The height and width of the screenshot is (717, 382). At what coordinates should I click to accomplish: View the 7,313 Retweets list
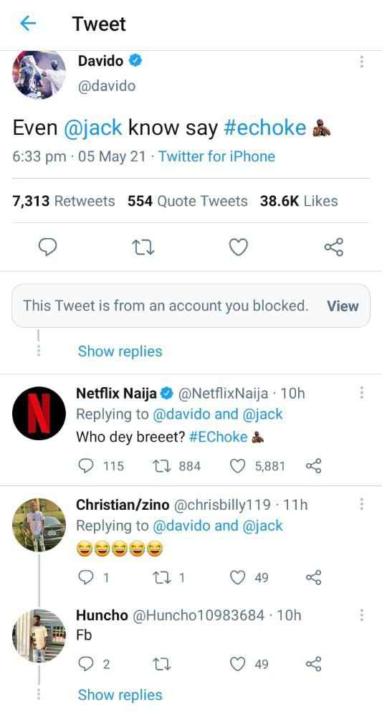pos(64,201)
